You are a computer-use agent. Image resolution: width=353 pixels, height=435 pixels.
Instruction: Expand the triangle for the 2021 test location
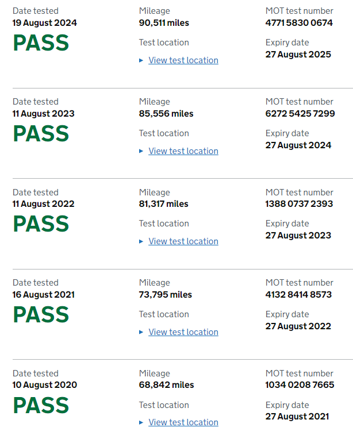point(141,332)
